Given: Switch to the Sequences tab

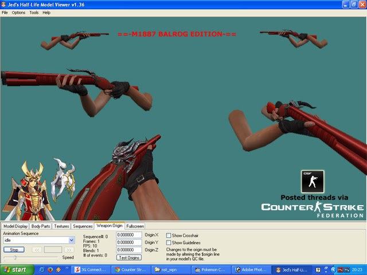Looking at the screenshot, I should (x=83, y=226).
